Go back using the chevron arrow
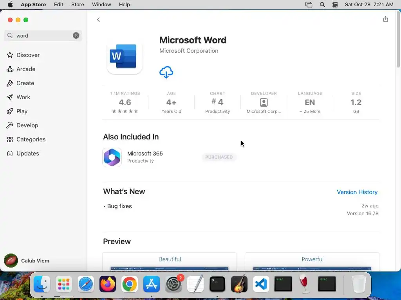This screenshot has height=300, width=401. [98, 20]
